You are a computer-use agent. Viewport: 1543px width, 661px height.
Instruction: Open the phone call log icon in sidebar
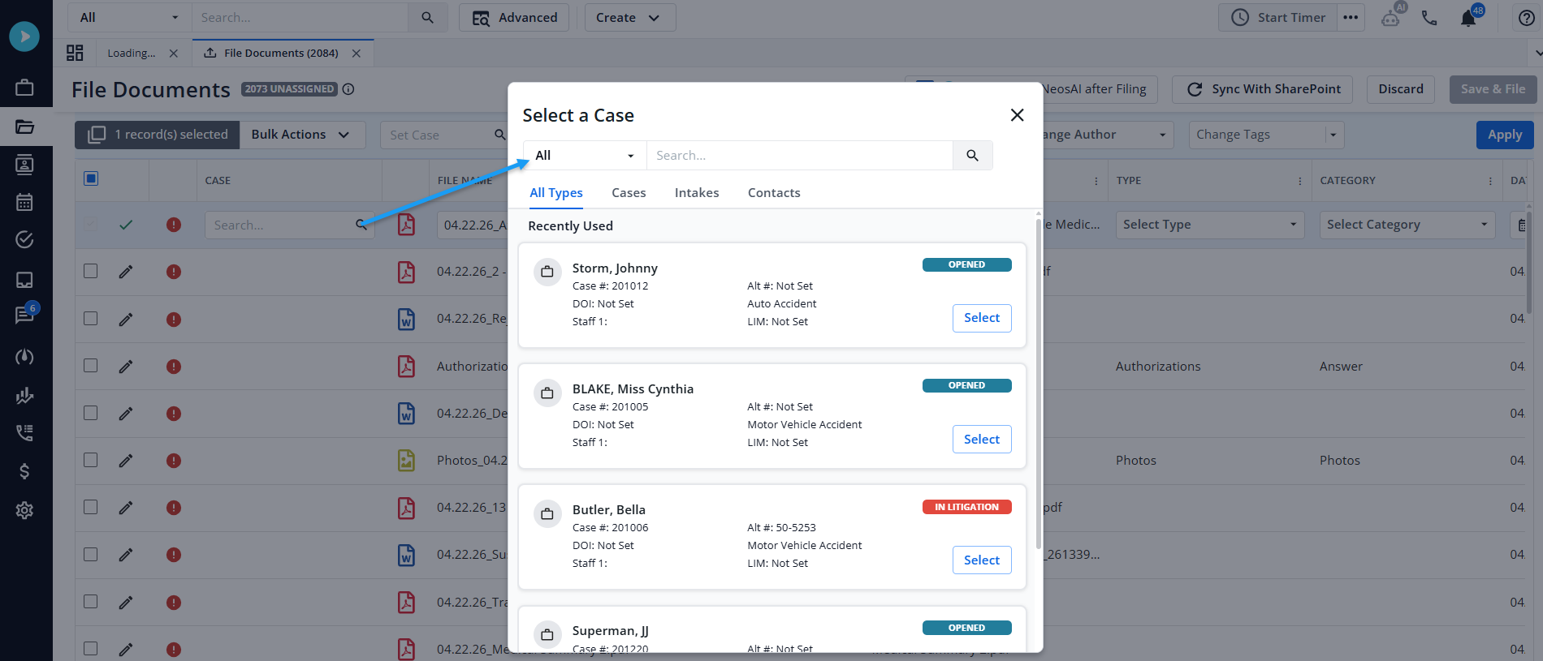click(x=24, y=432)
